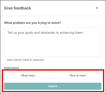Screen dimensions: 106x94
Task: Select the Must have importance option
Action: (28, 75)
